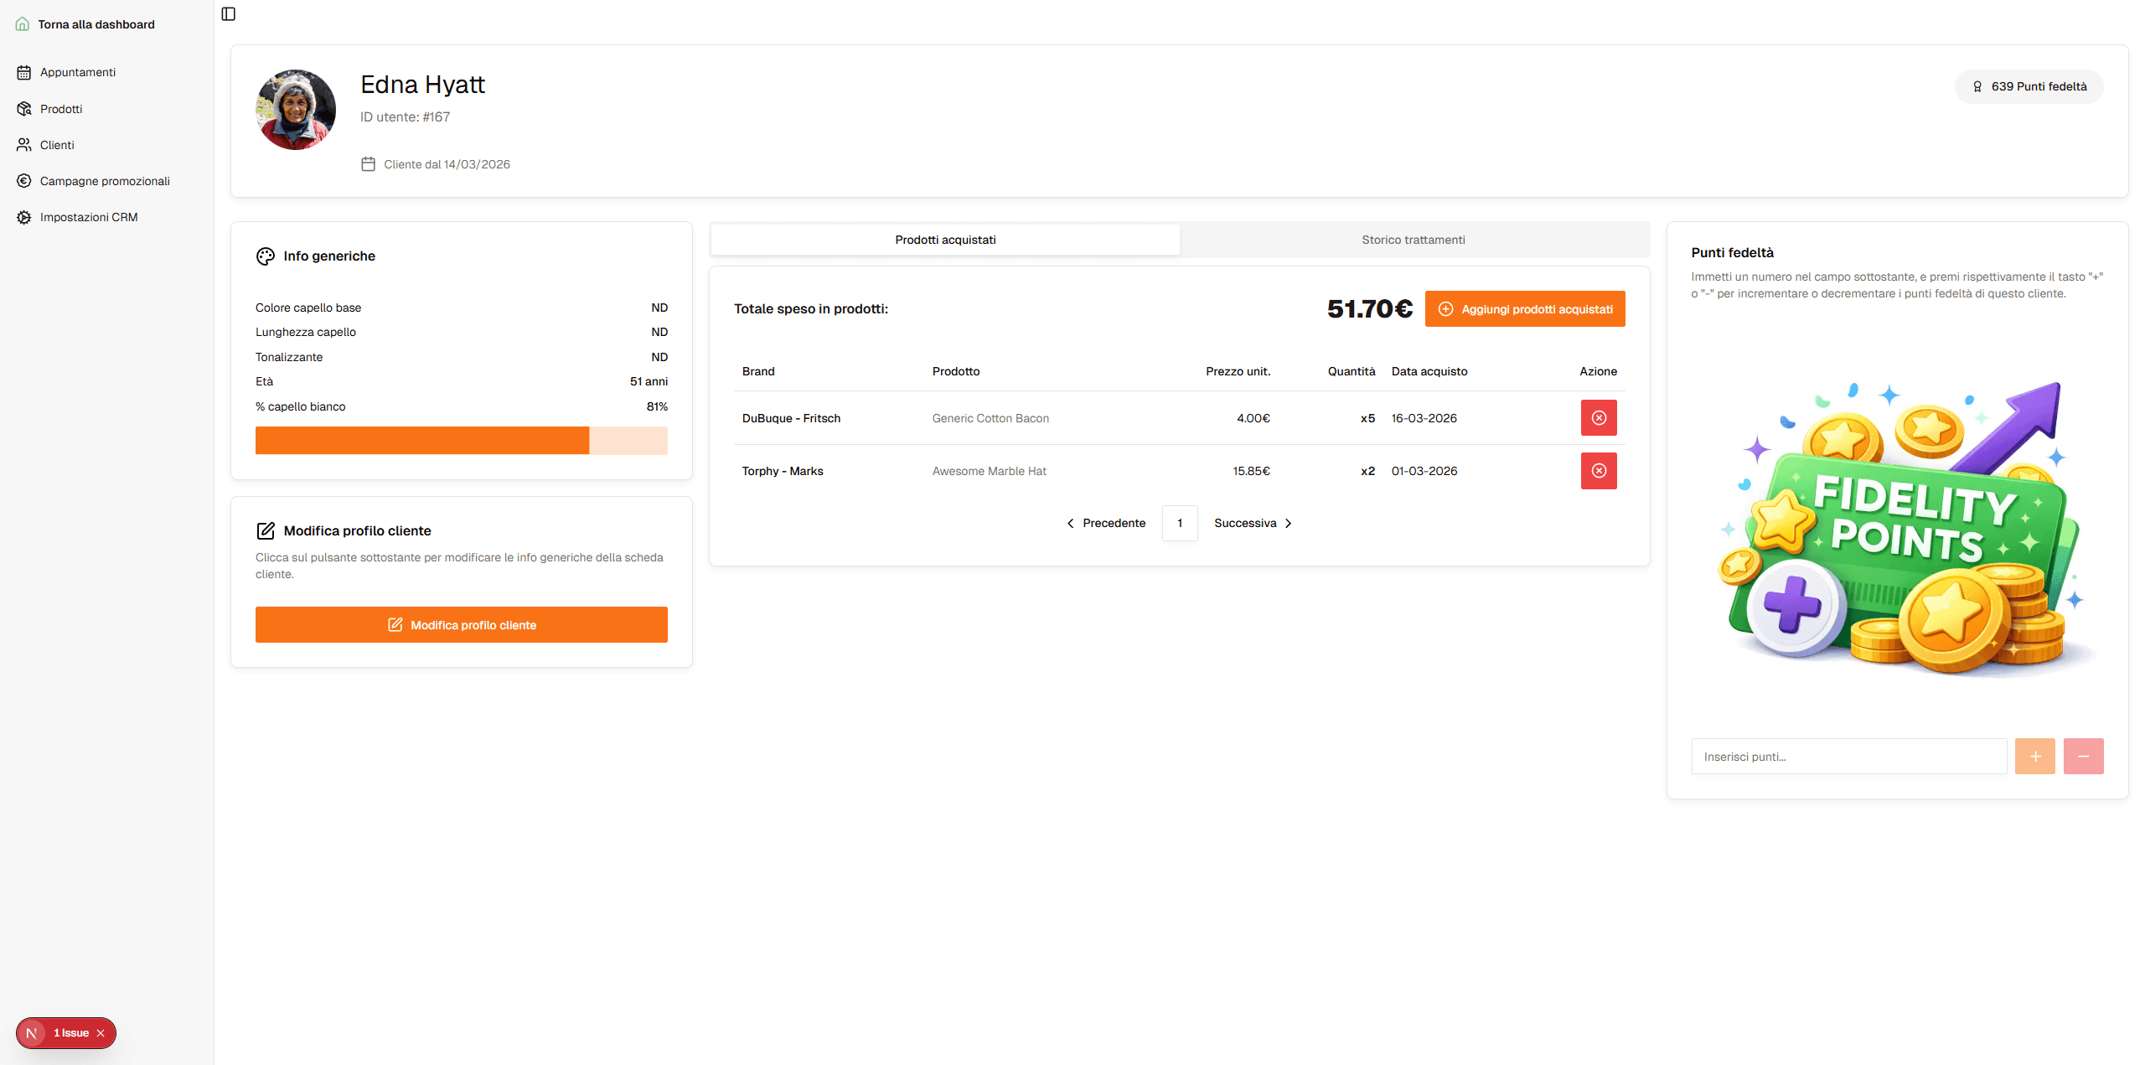Go to the previous page with Precedente chevron

(x=1071, y=523)
